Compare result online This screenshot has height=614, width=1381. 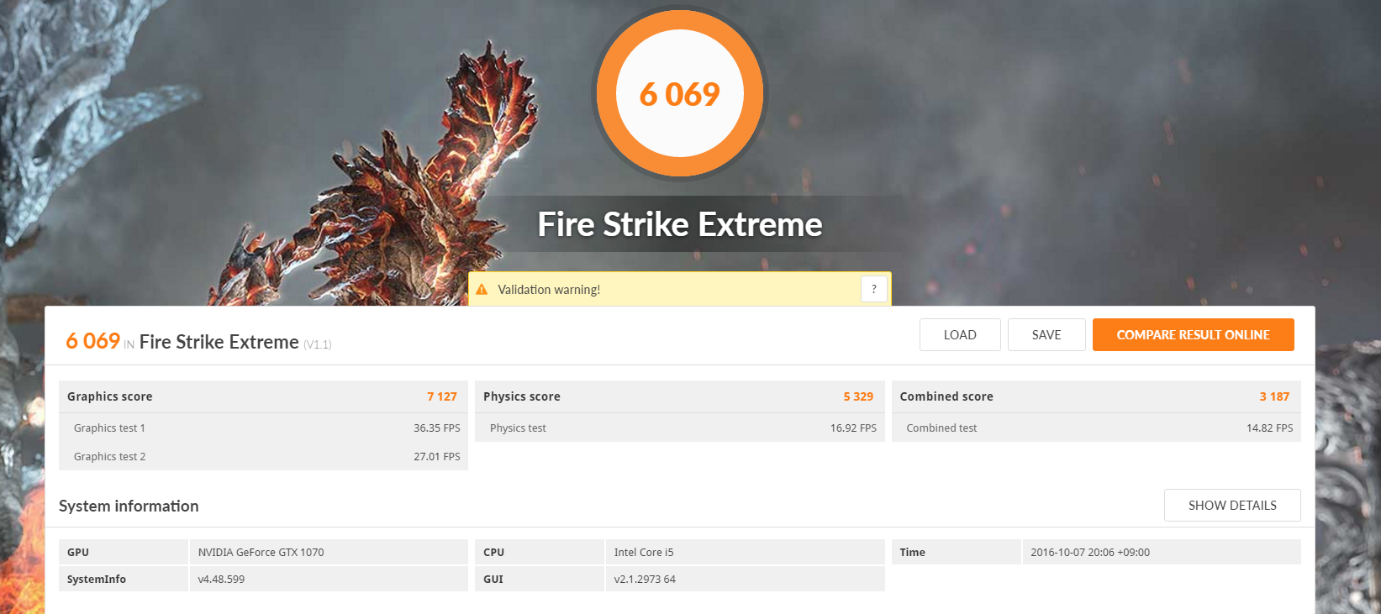[1193, 334]
